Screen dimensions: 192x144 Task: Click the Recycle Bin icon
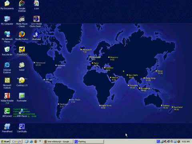click(7, 51)
